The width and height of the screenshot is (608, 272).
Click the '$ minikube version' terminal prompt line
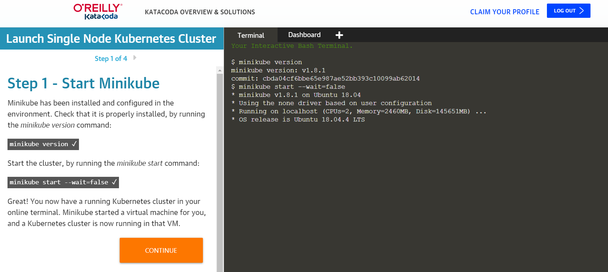pos(266,62)
